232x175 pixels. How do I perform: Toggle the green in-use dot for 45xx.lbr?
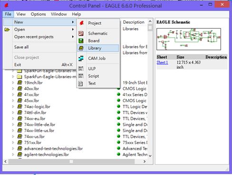[118, 100]
